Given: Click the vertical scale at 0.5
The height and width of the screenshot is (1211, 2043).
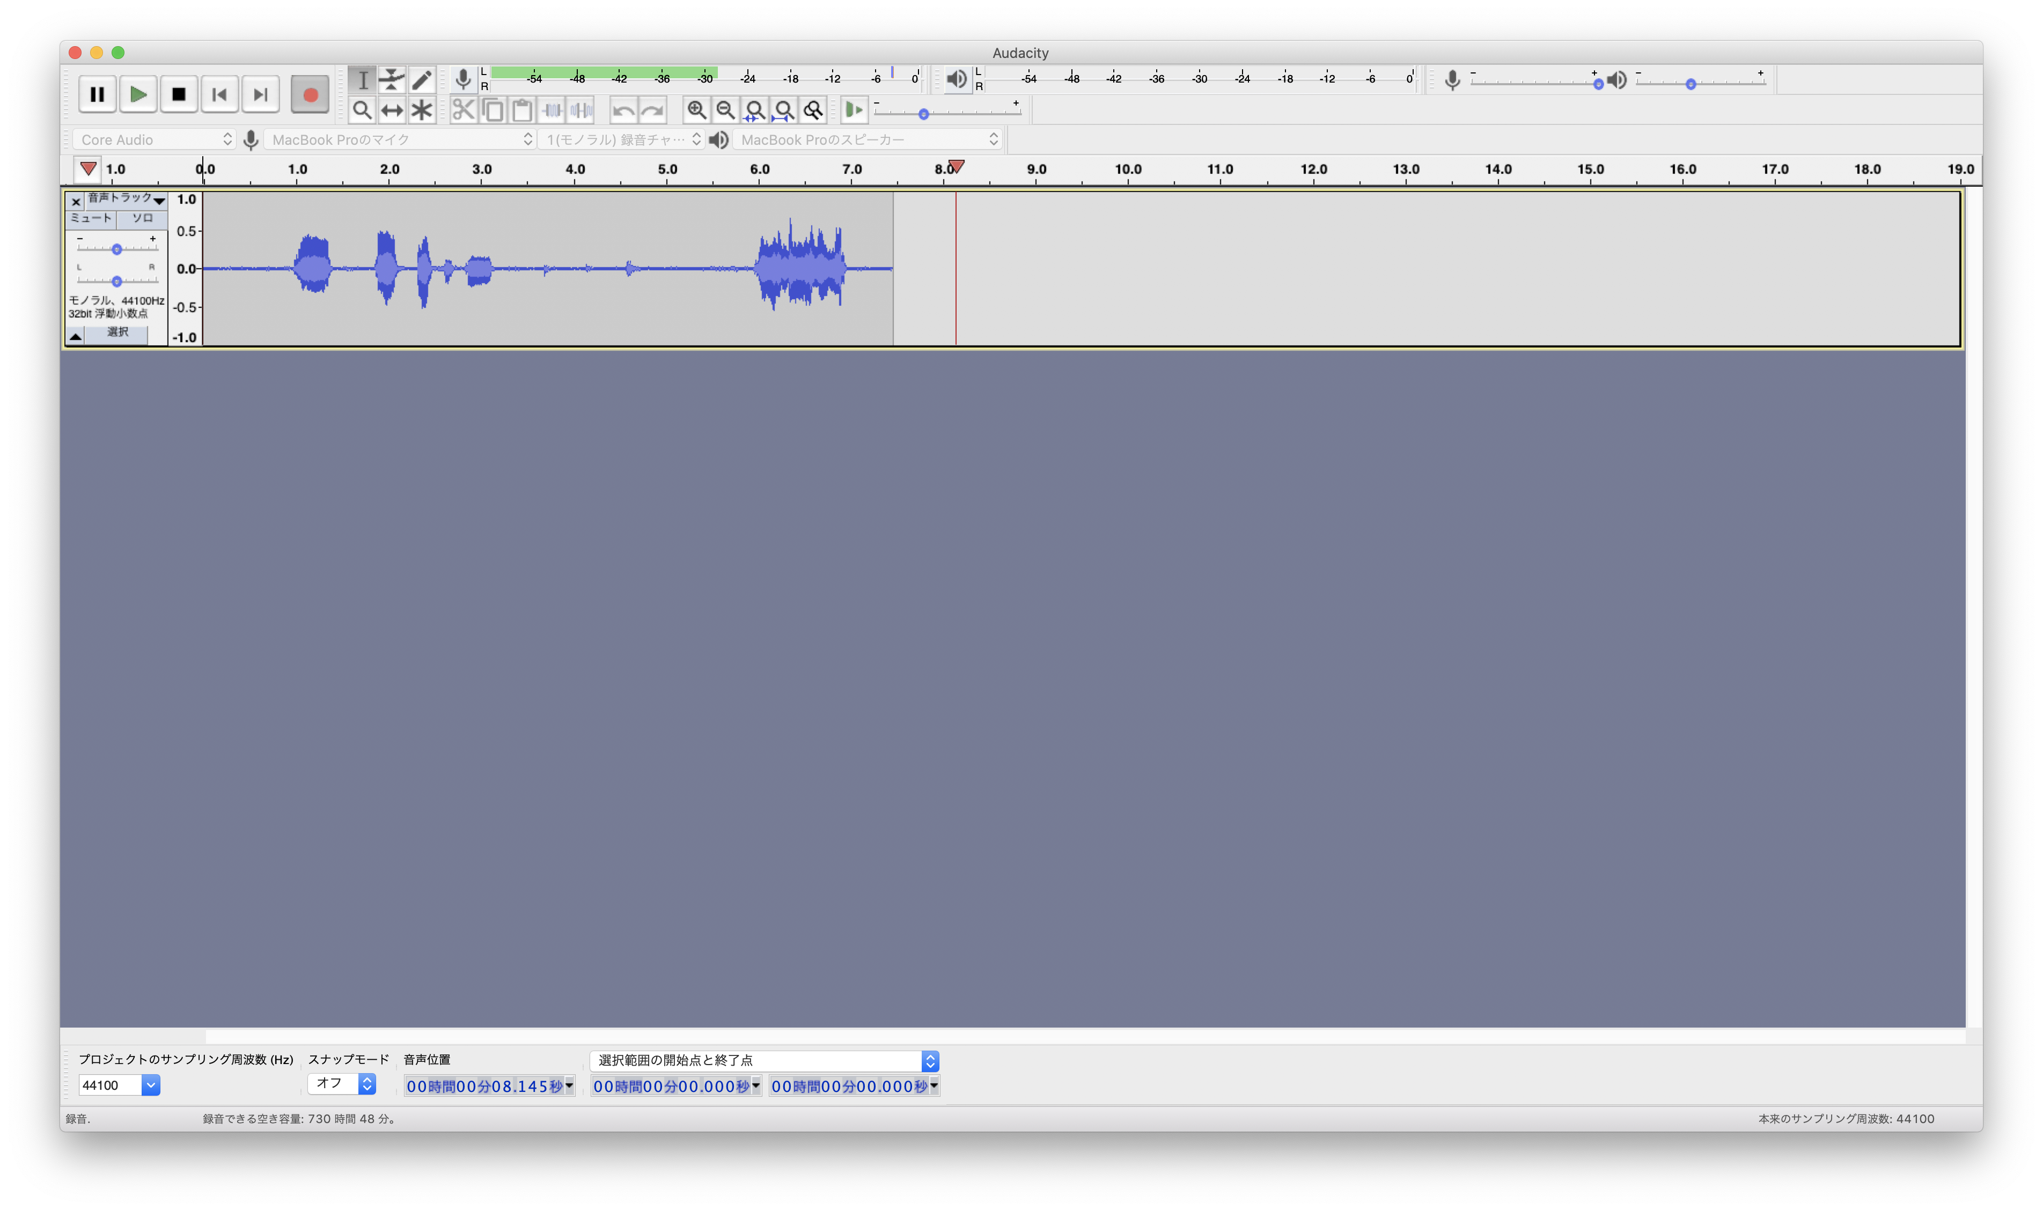Looking at the screenshot, I should (x=187, y=232).
